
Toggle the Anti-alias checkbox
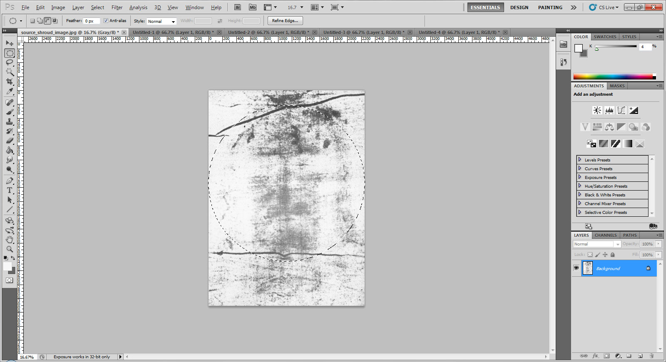point(106,21)
